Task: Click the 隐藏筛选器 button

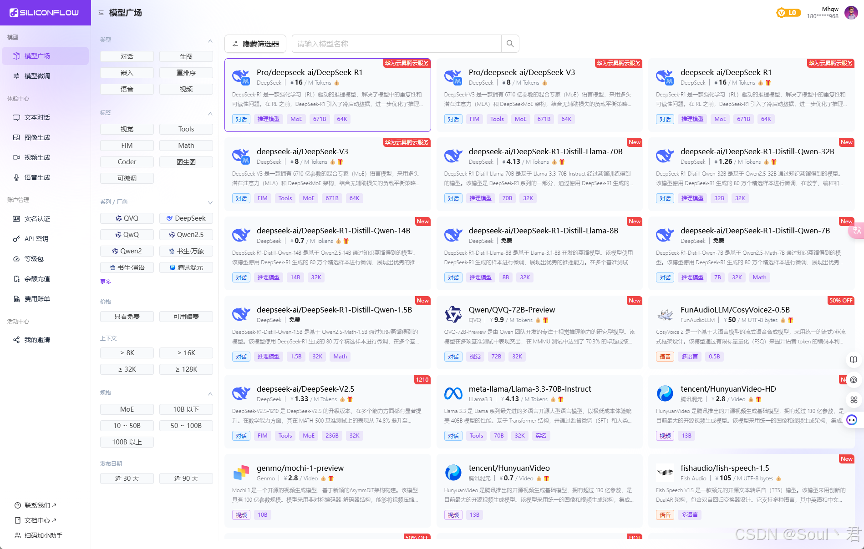Action: coord(255,44)
